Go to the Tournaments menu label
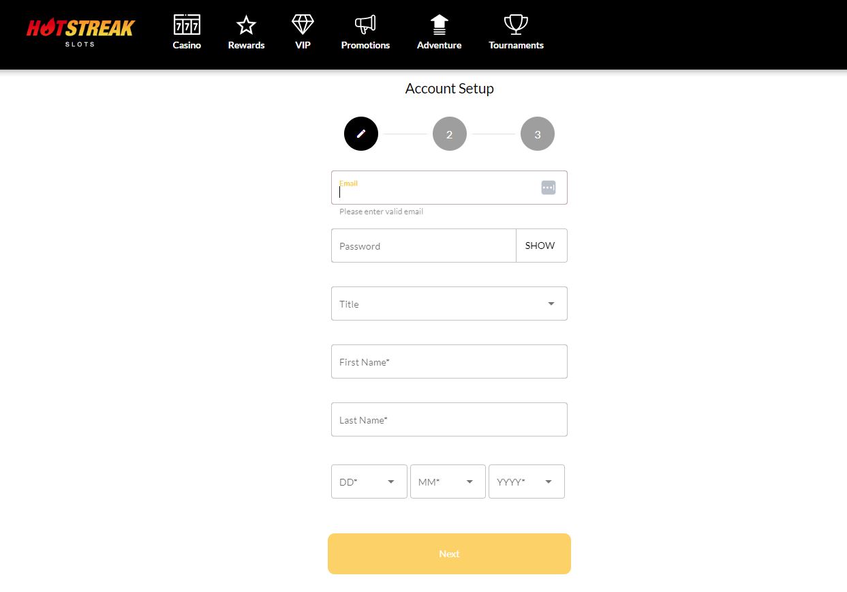 (516, 45)
